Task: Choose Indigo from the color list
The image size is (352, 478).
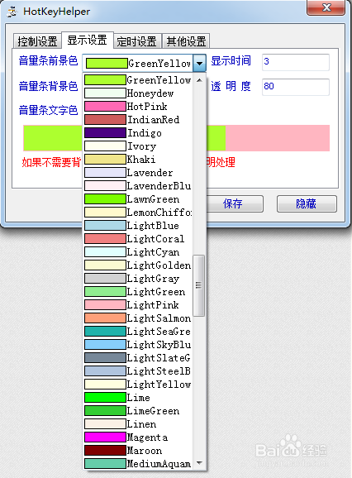Action: pos(138,133)
